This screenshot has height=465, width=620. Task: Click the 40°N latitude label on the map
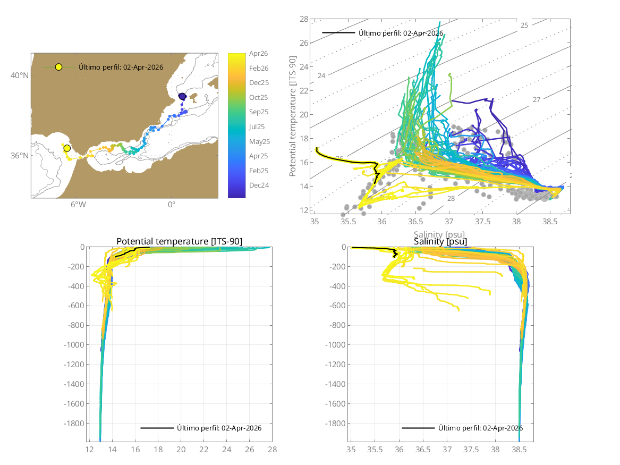[20, 75]
